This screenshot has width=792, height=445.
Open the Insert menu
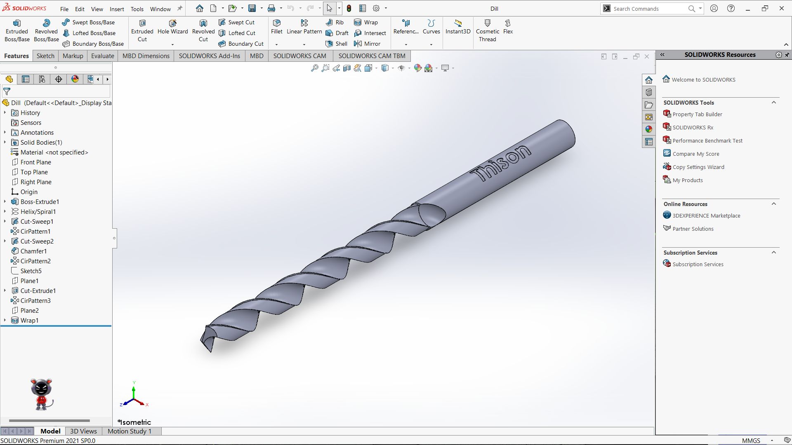point(117,9)
